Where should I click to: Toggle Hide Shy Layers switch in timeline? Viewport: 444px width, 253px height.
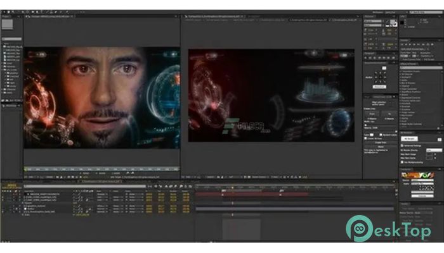coord(166,187)
